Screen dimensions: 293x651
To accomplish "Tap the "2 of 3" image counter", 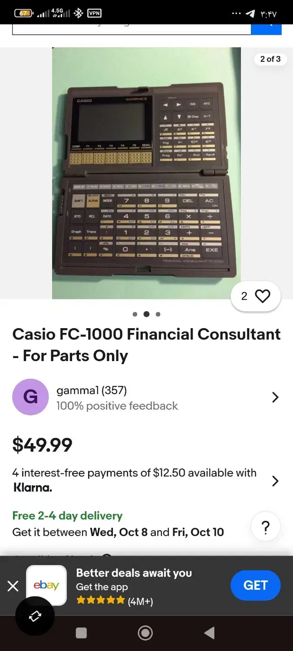I will pyautogui.click(x=270, y=59).
